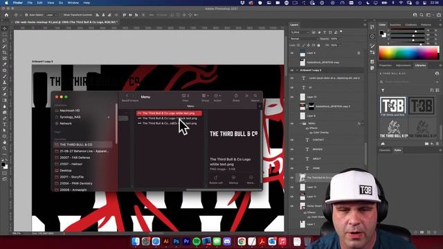Open the Normal blend mode dropdown
The height and width of the screenshot is (249, 443).
[304, 39]
